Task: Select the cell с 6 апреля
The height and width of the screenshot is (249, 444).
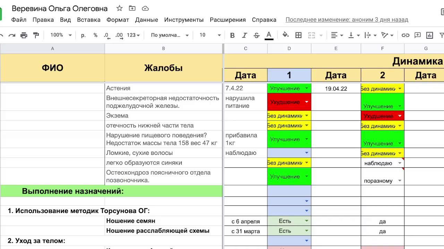Action: 246,221
